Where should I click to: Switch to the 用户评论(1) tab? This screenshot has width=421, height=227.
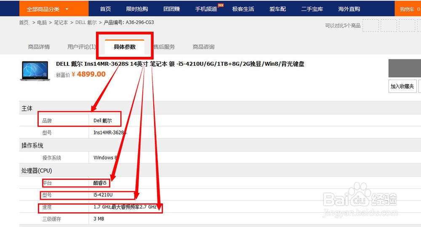pos(81,47)
